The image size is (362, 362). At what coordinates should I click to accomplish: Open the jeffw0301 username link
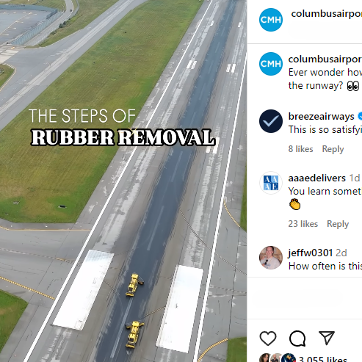tap(311, 253)
